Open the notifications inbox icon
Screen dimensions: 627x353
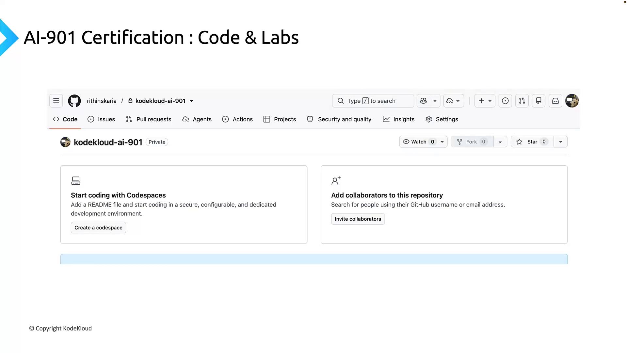pyautogui.click(x=555, y=101)
